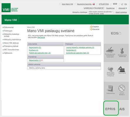Click the Pranešimai panel header

click(45, 57)
